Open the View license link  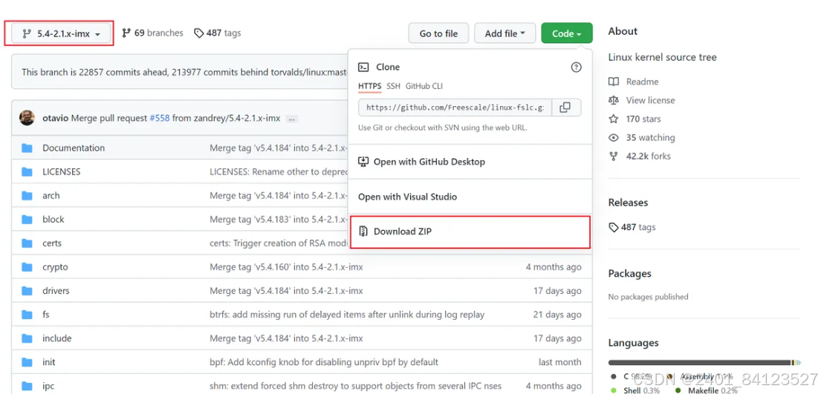(x=650, y=100)
